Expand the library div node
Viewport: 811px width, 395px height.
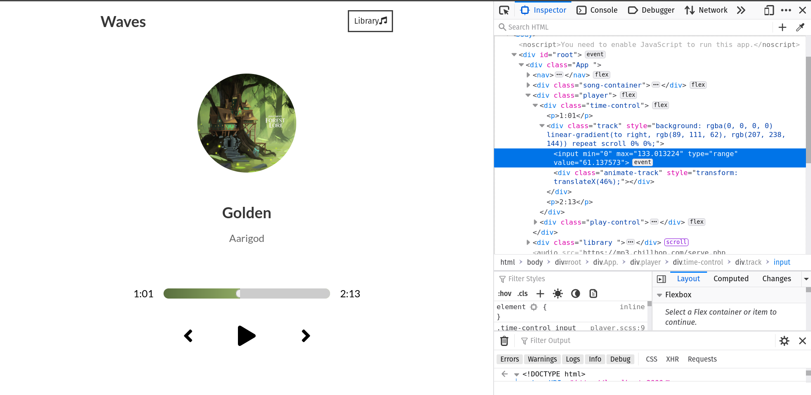[528, 242]
